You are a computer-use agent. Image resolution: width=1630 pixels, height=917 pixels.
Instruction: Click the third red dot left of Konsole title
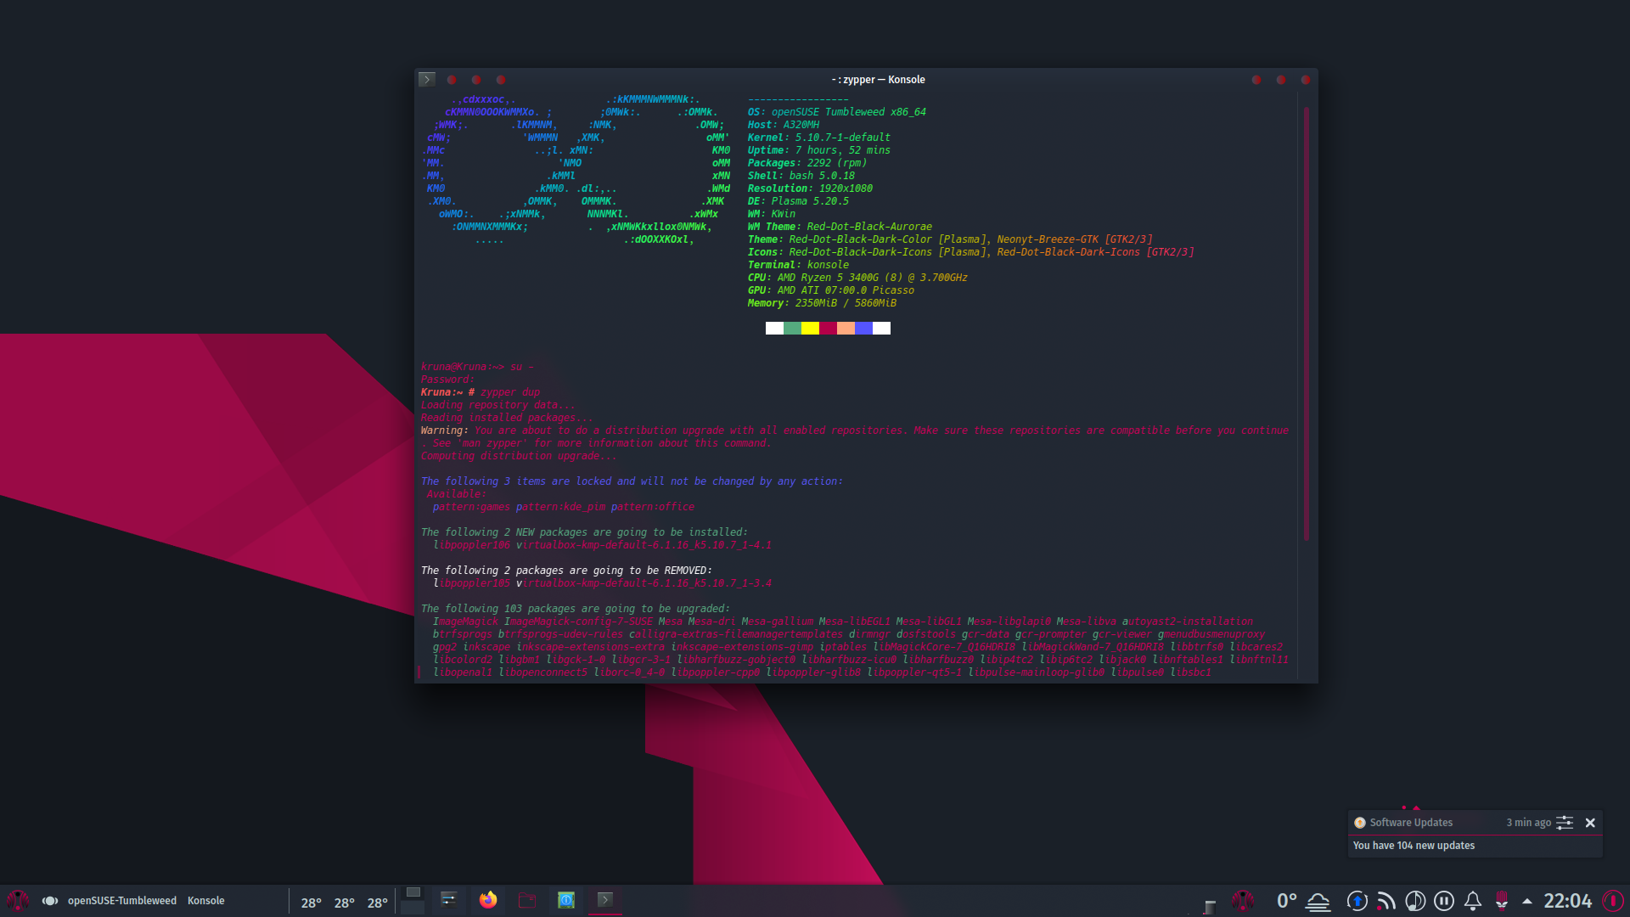501,80
